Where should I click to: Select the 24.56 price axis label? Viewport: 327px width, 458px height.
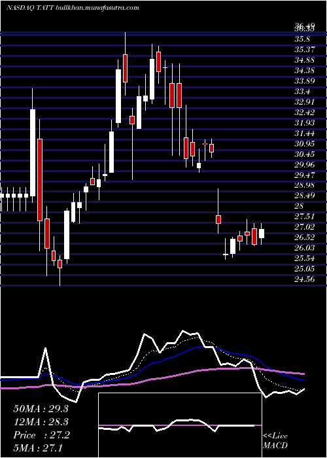(304, 279)
